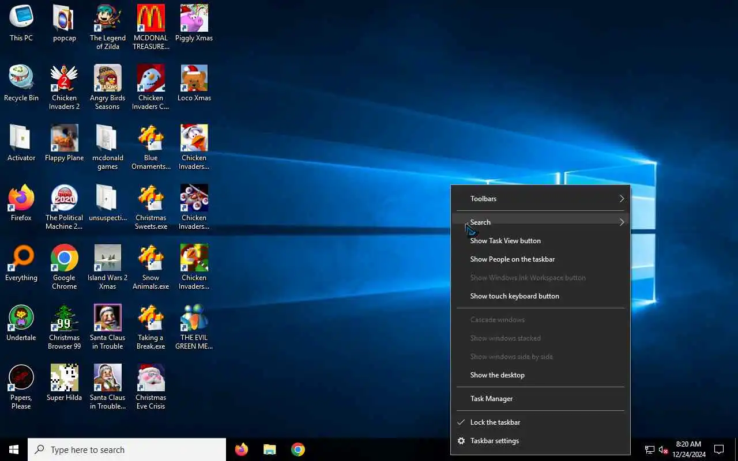Open the Action Center notifications icon
The image size is (738, 461).
(x=719, y=449)
